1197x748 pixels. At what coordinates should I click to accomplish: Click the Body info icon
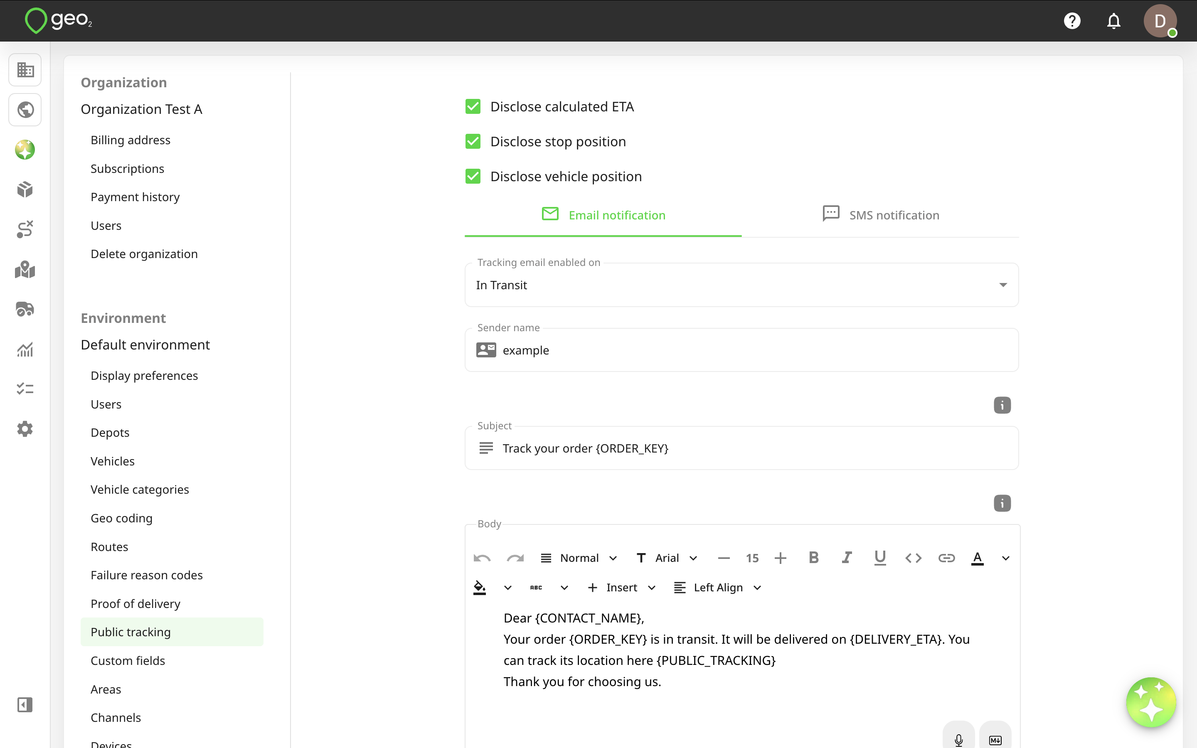click(x=1002, y=503)
